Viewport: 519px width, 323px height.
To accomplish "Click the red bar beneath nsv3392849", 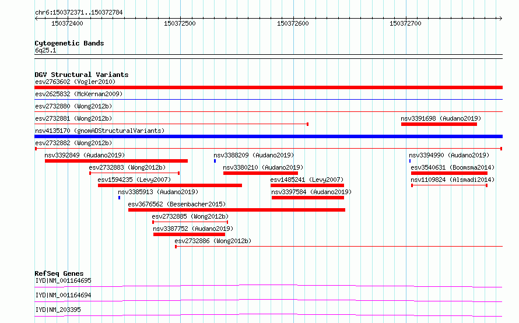I will click(116, 161).
